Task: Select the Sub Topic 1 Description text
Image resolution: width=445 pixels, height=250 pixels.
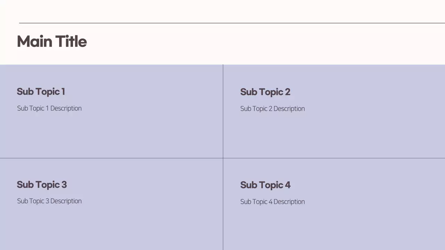Action: [49, 108]
